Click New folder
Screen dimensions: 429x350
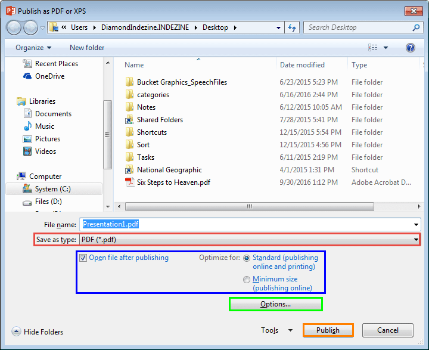pyautogui.click(x=87, y=48)
